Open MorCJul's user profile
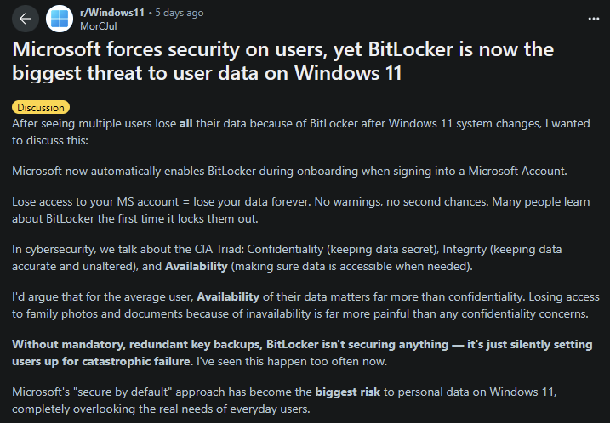610x423 pixels. (x=99, y=26)
